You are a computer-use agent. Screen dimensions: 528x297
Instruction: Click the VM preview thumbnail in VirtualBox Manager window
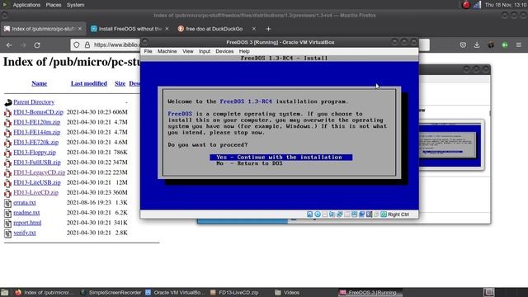tap(451, 144)
